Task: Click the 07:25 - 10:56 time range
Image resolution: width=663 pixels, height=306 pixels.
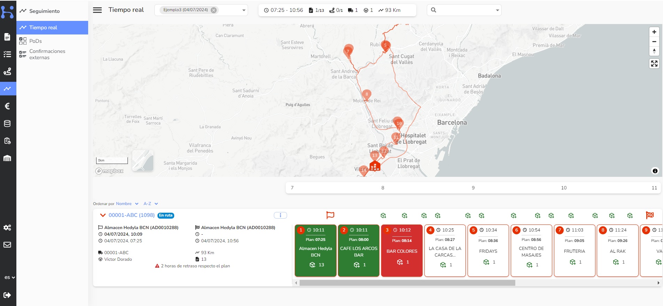Action: coord(283,10)
